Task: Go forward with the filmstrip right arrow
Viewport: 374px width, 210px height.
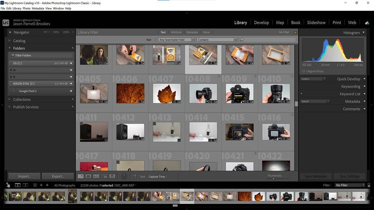Action: (47, 185)
